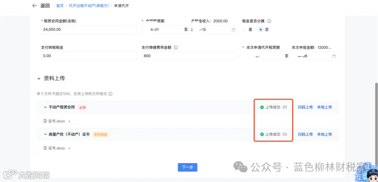
Task: Click 本地上传 for 不动产租赁合同
Action: coord(324,108)
